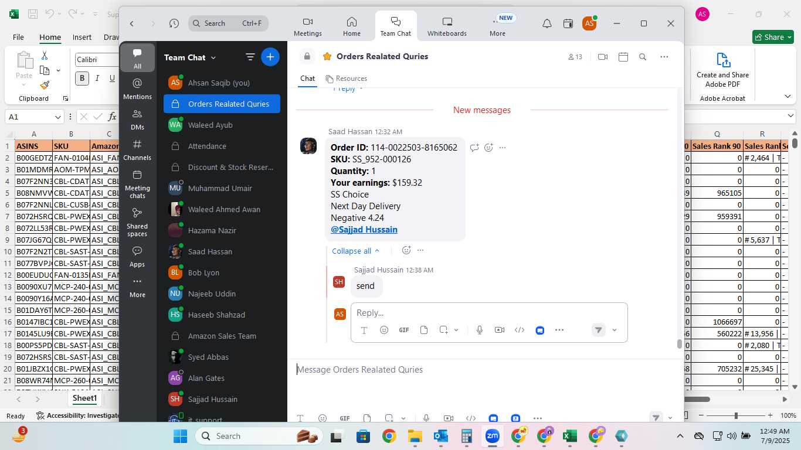The width and height of the screenshot is (801, 450).
Task: Collapse all thread replies
Action: click(355, 251)
